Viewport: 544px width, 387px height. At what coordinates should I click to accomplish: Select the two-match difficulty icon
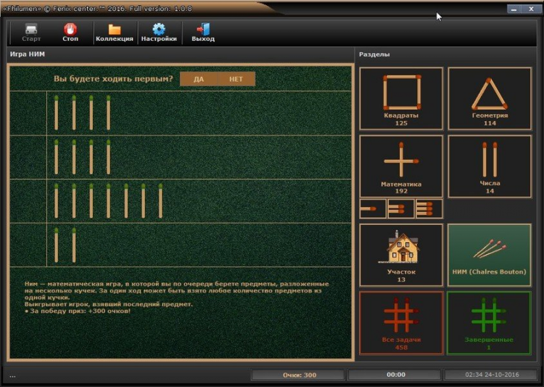(401, 209)
